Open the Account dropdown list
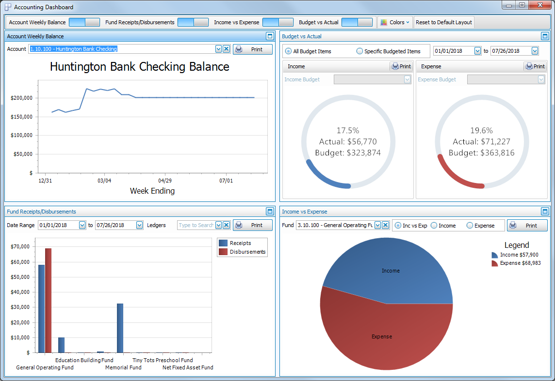The width and height of the screenshot is (555, 381). tap(218, 49)
